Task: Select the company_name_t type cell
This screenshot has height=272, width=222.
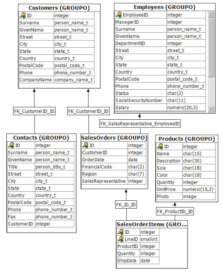Action: [x=74, y=80]
